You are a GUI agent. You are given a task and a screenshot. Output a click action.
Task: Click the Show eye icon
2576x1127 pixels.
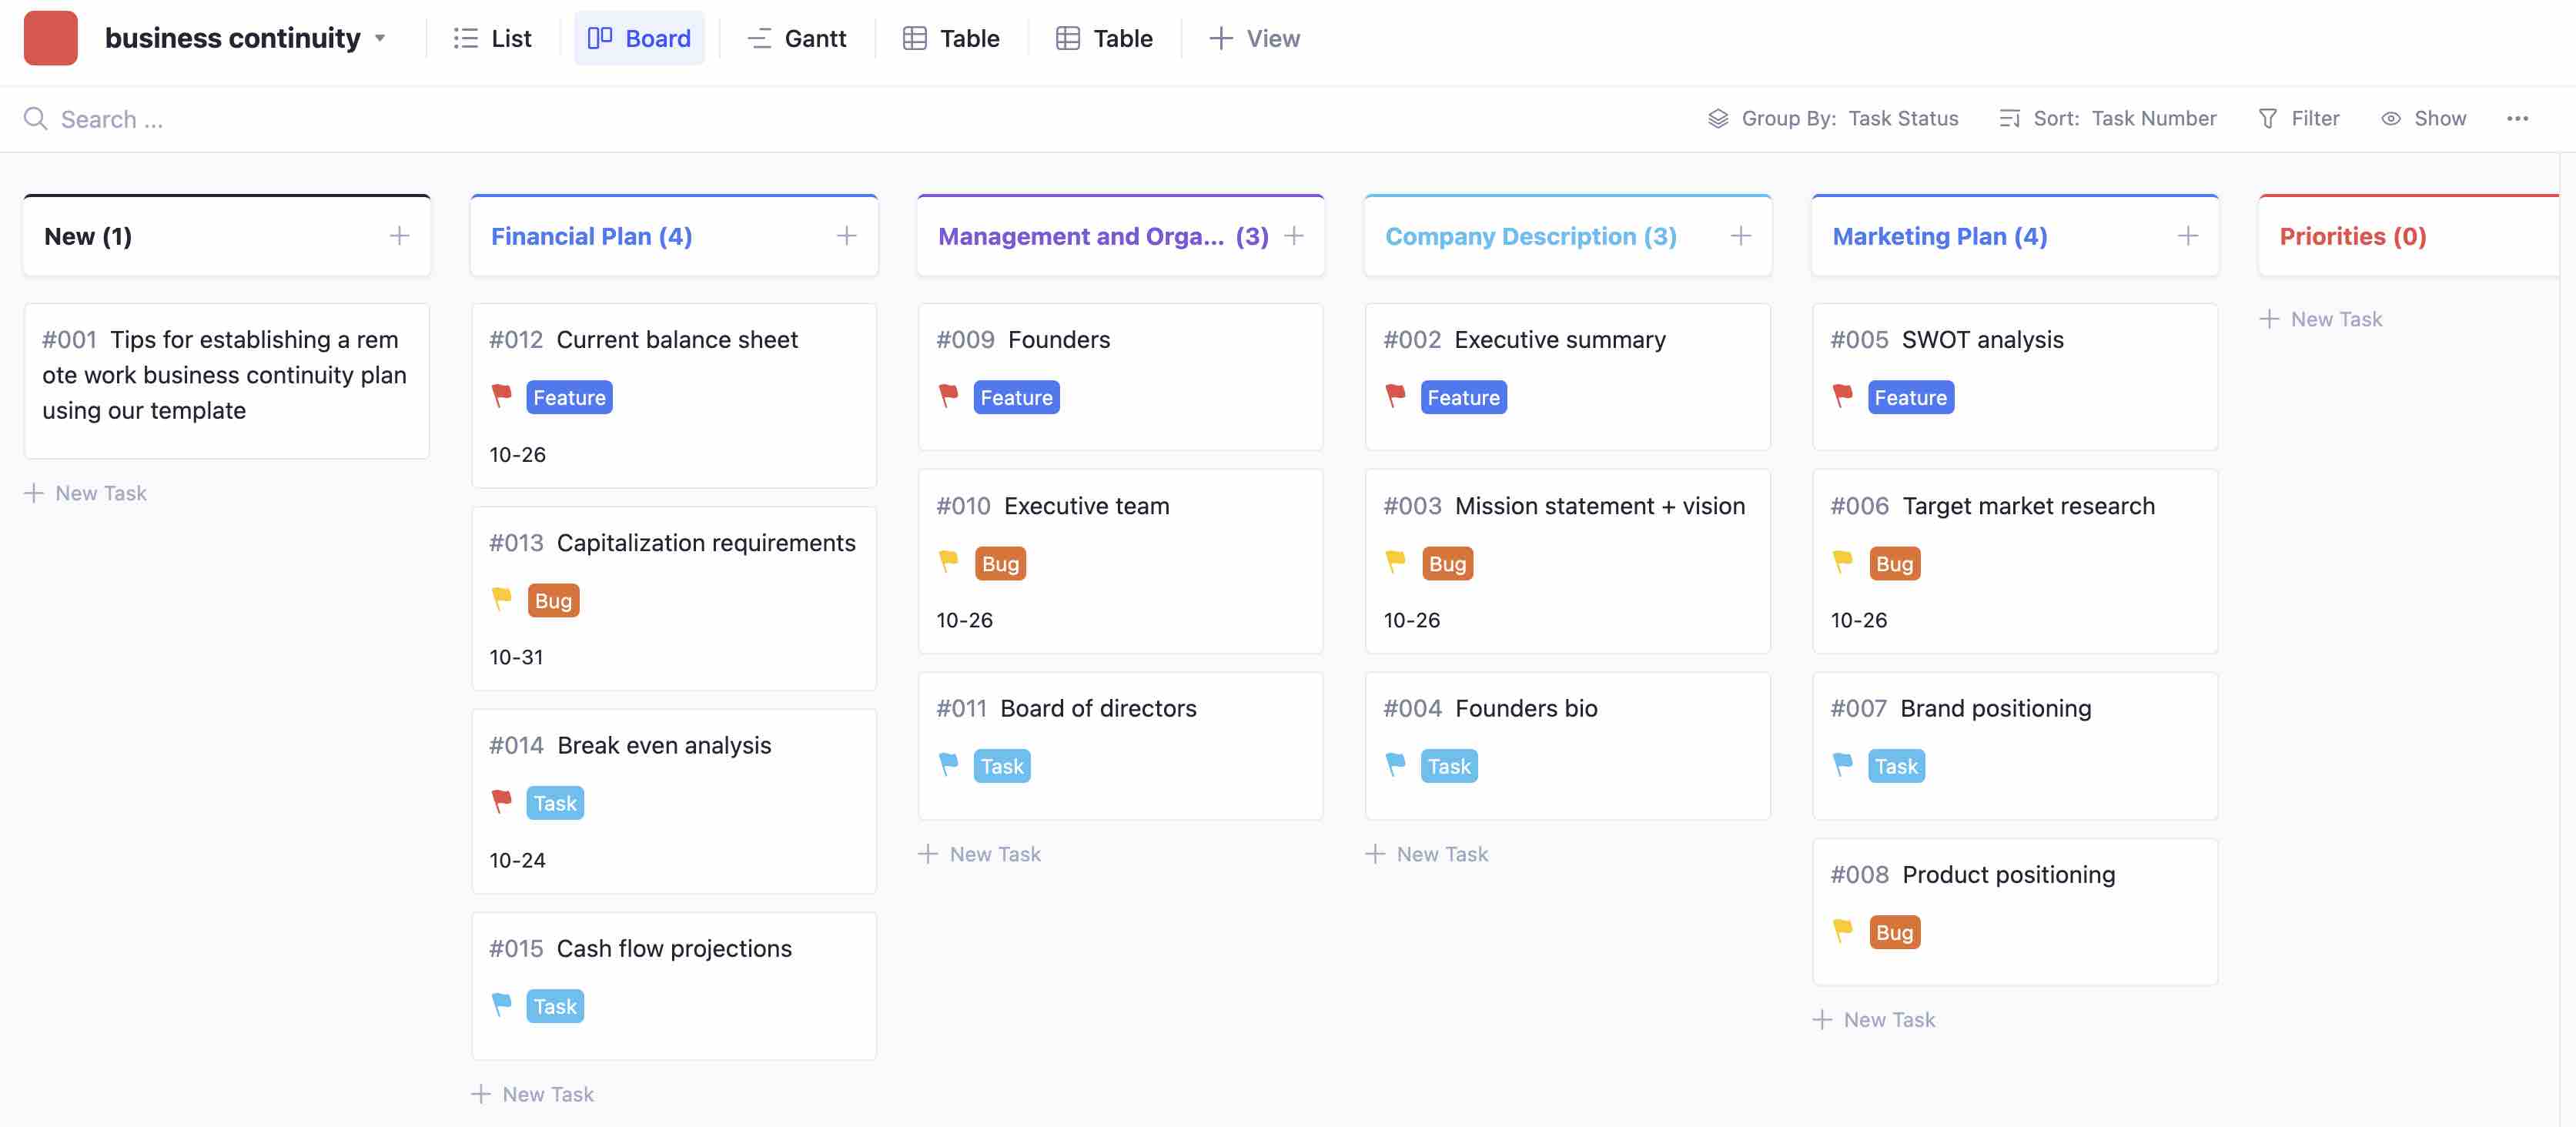pyautogui.click(x=2391, y=118)
